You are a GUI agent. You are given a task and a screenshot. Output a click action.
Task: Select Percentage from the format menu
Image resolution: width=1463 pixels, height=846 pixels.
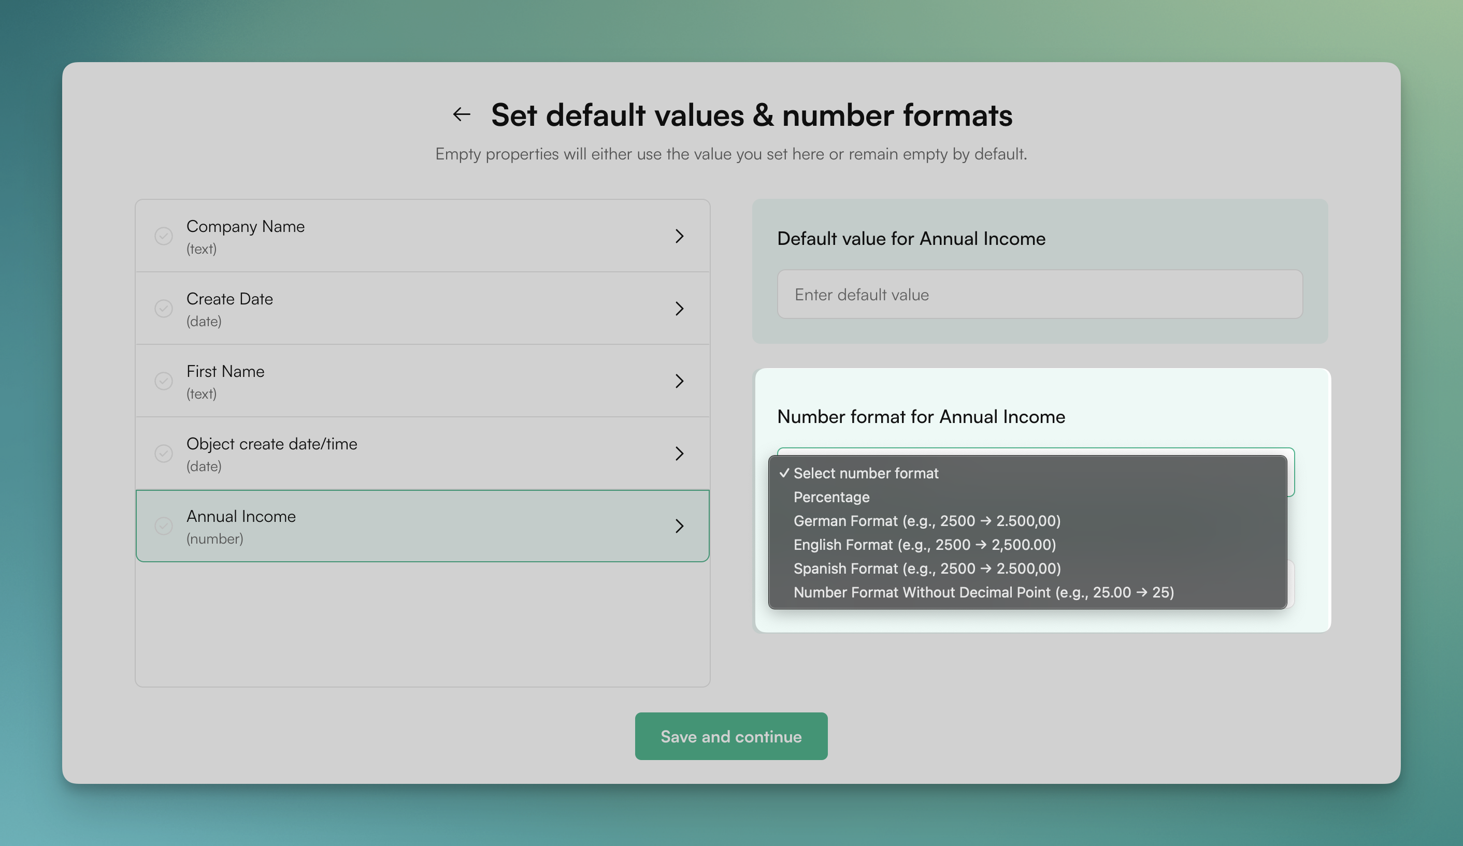coord(831,497)
